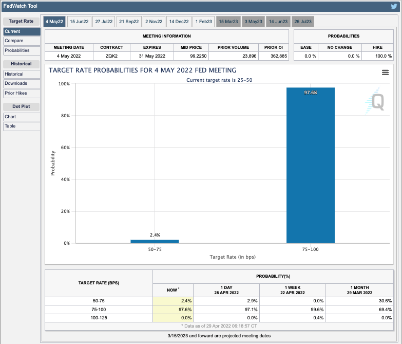Screen dimensions: 402x344
Task: Click the 31 May 2022 expiry cell
Action: click(x=152, y=56)
